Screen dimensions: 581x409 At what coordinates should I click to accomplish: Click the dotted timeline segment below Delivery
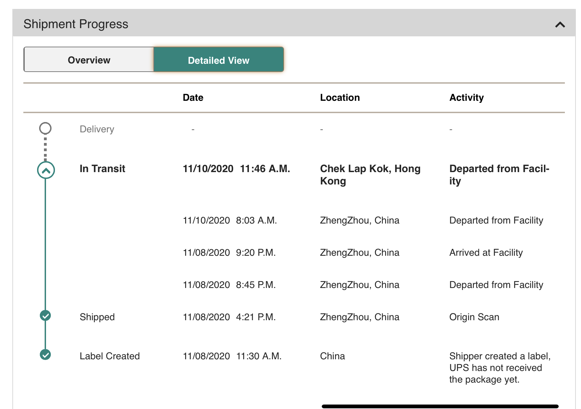tap(45, 148)
